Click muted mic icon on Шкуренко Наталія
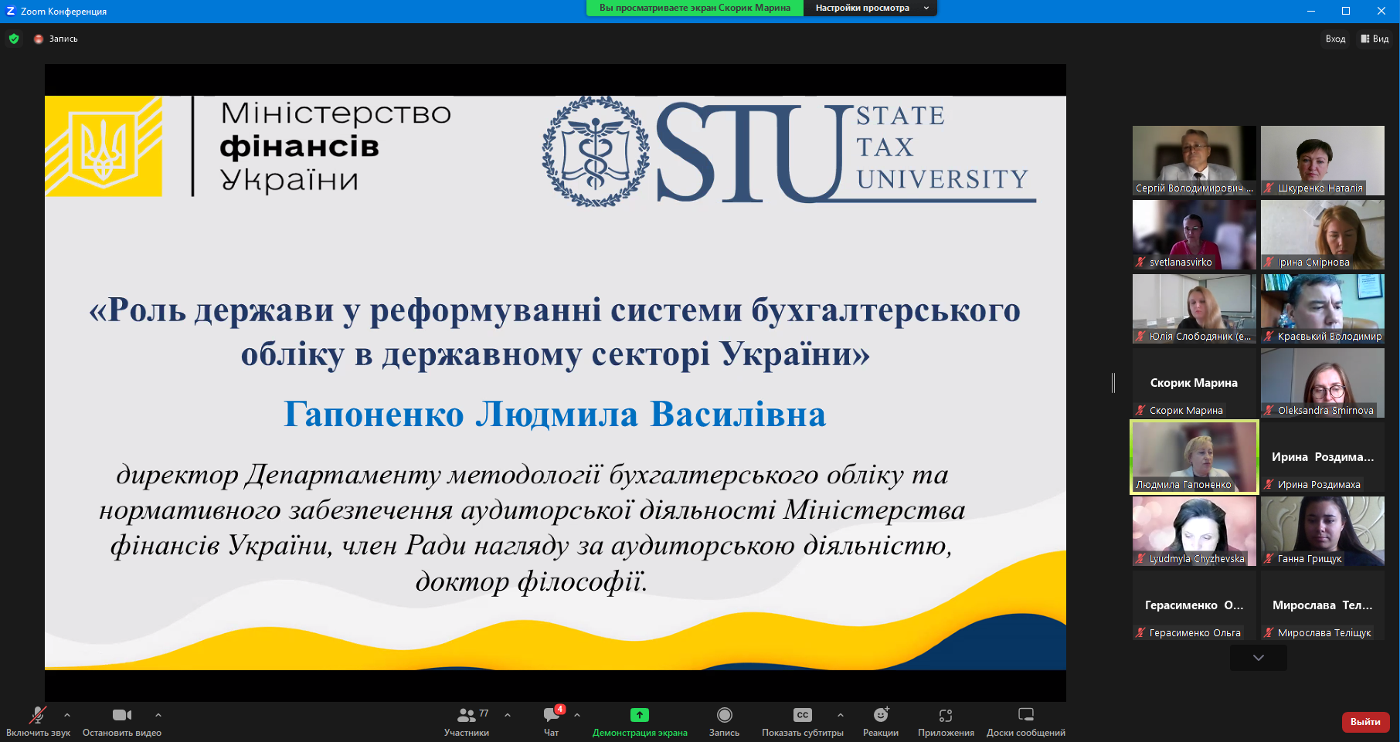This screenshot has width=1400, height=742. click(x=1269, y=188)
